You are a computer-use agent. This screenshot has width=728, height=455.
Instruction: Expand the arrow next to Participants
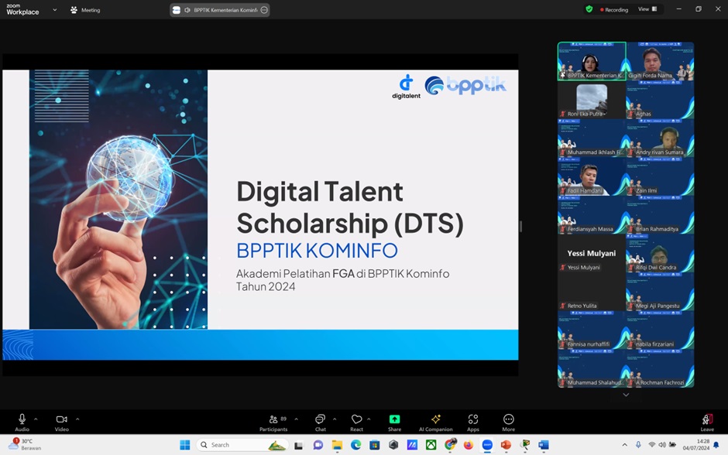point(296,419)
